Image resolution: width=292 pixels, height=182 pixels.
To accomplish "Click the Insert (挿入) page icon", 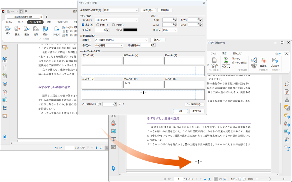I will [8, 29].
